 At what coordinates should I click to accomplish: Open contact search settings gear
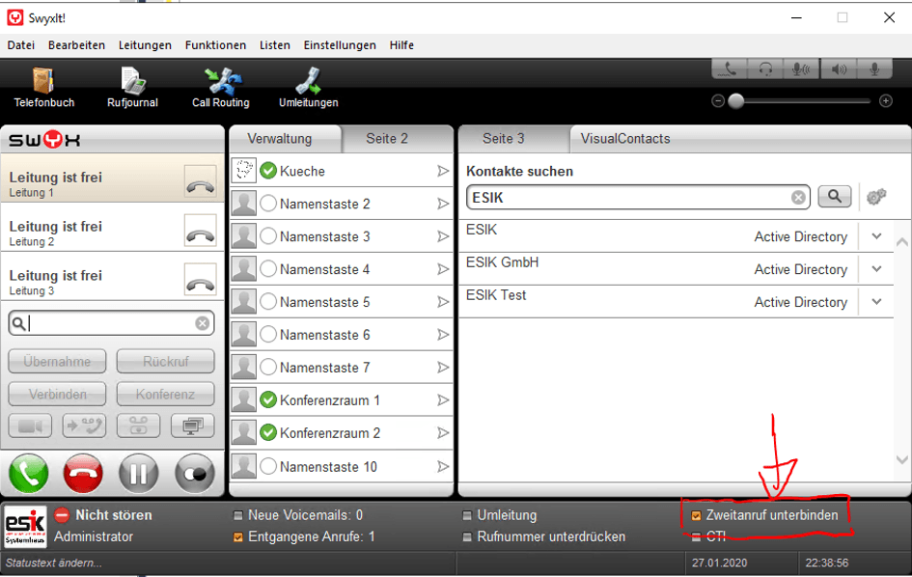click(876, 197)
